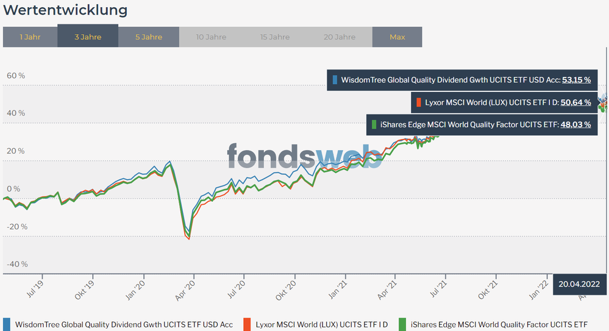
Task: Click the 20 % y-axis label
Action: pos(15,151)
